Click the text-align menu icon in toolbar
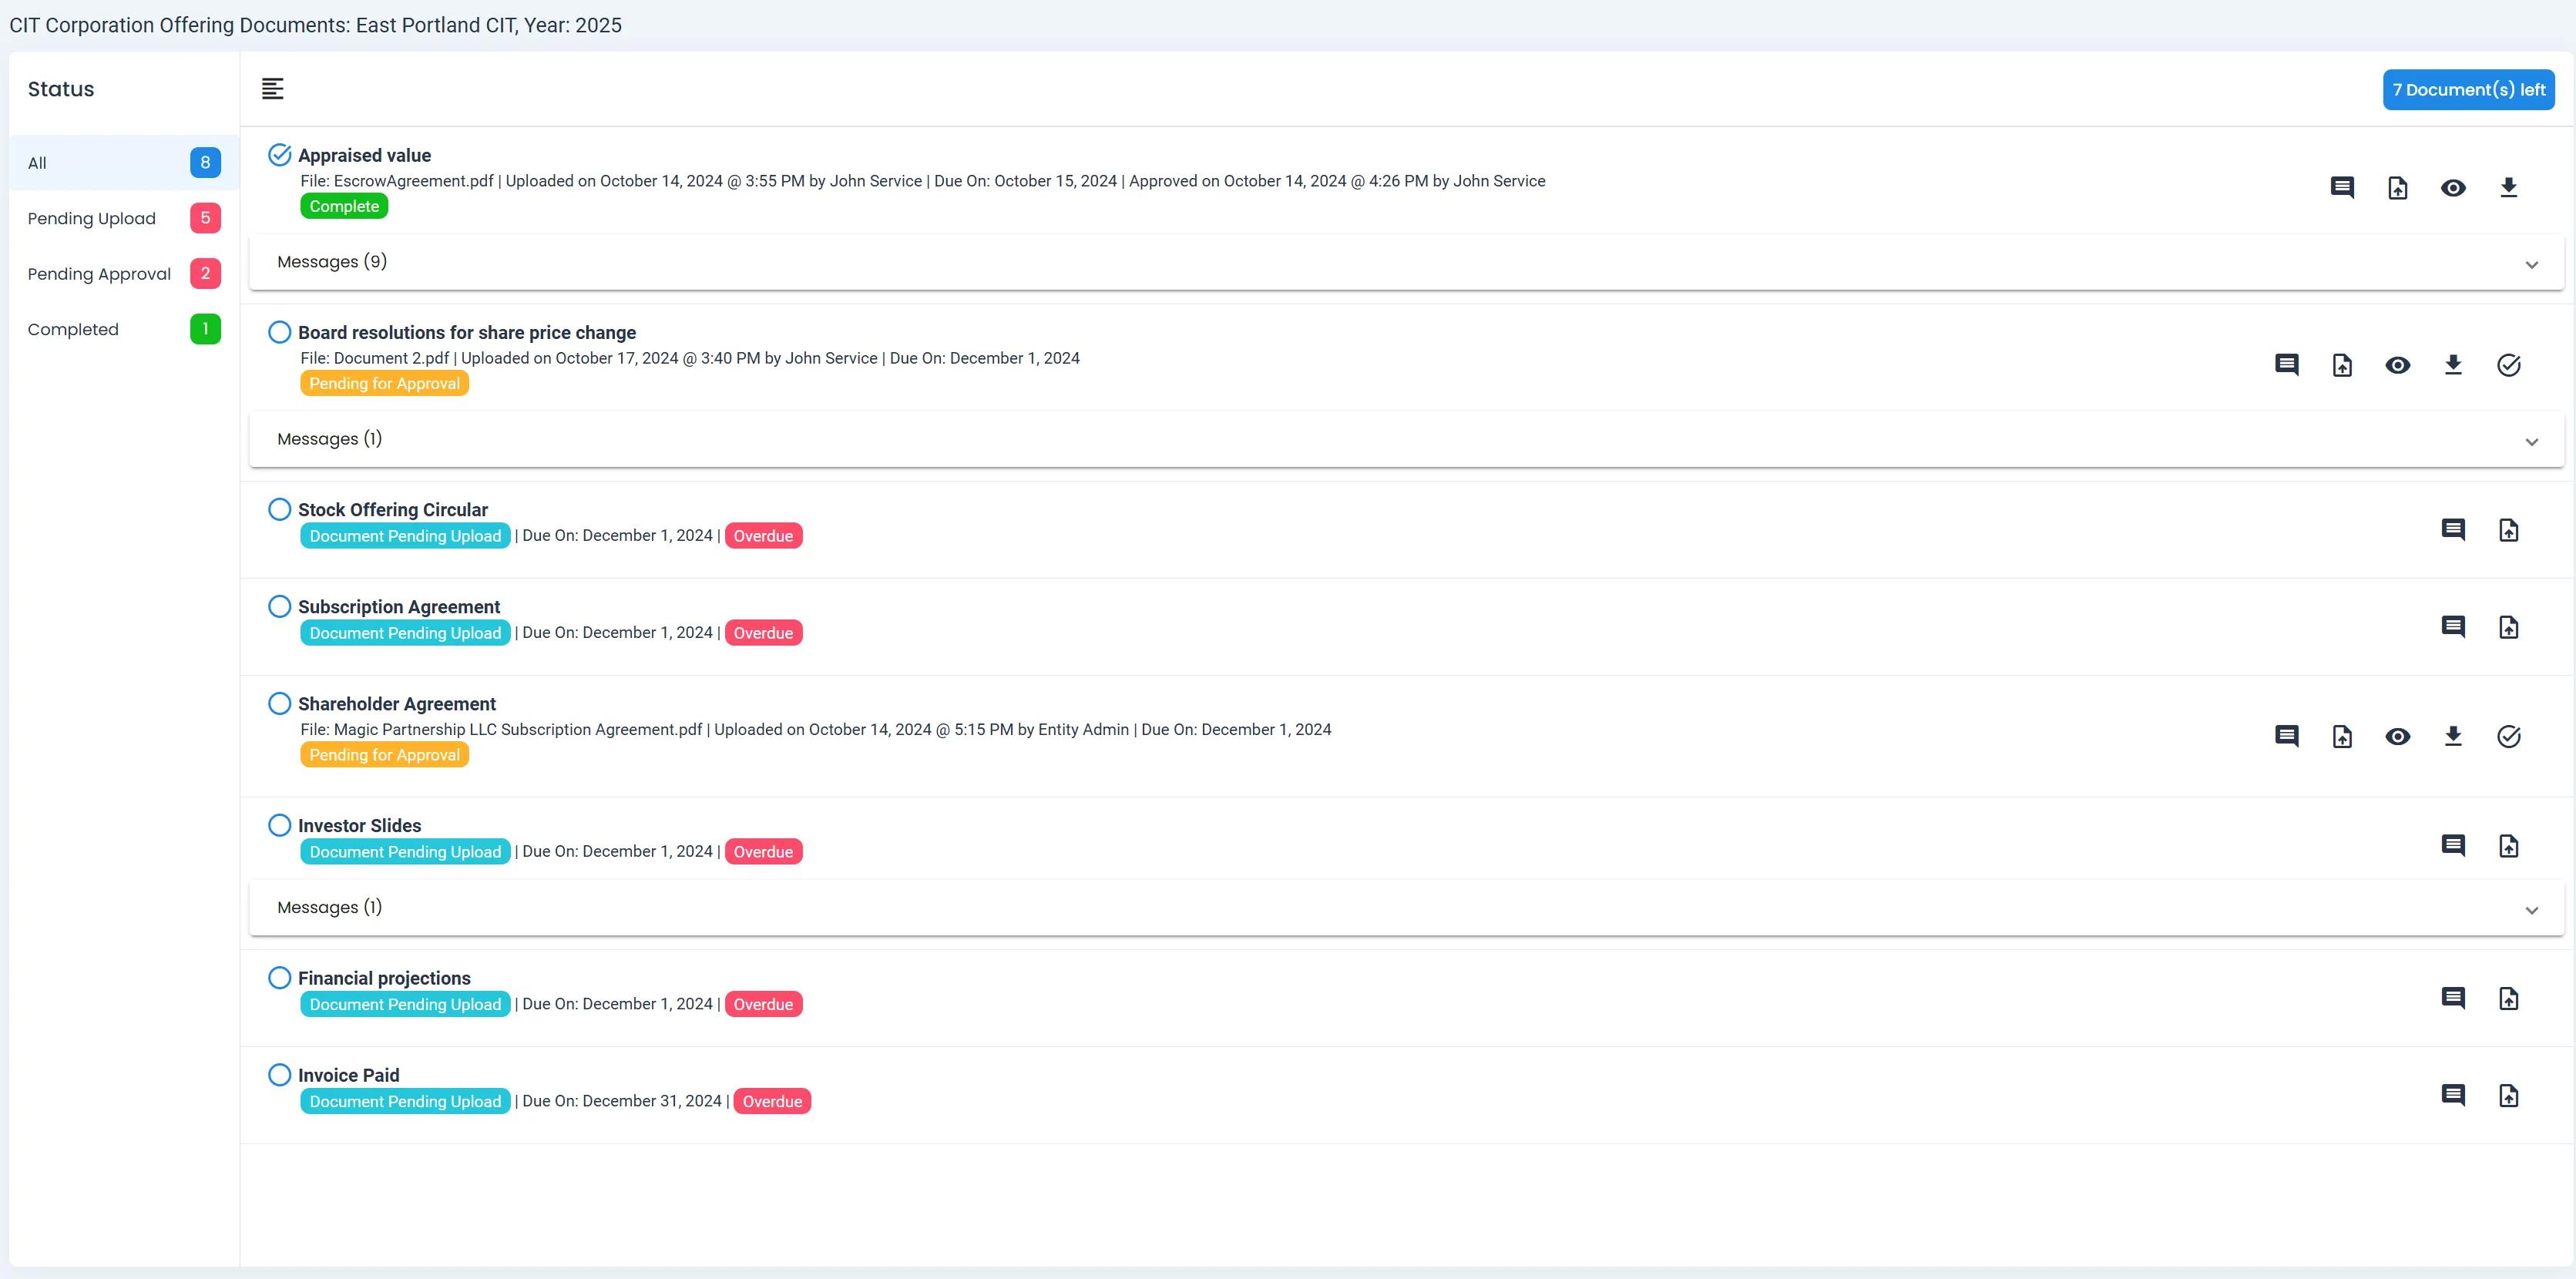 [272, 89]
